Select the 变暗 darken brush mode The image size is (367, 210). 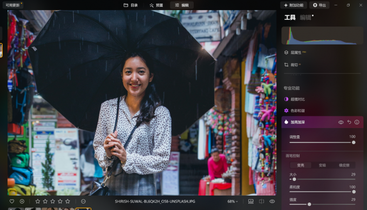click(322, 165)
